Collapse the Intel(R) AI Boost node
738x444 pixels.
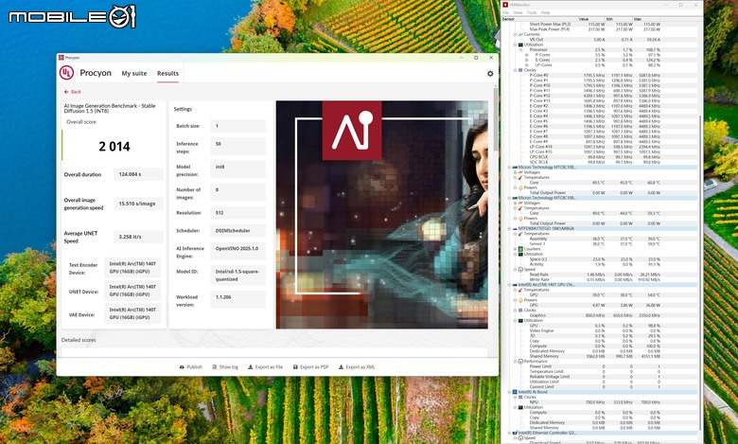509,392
